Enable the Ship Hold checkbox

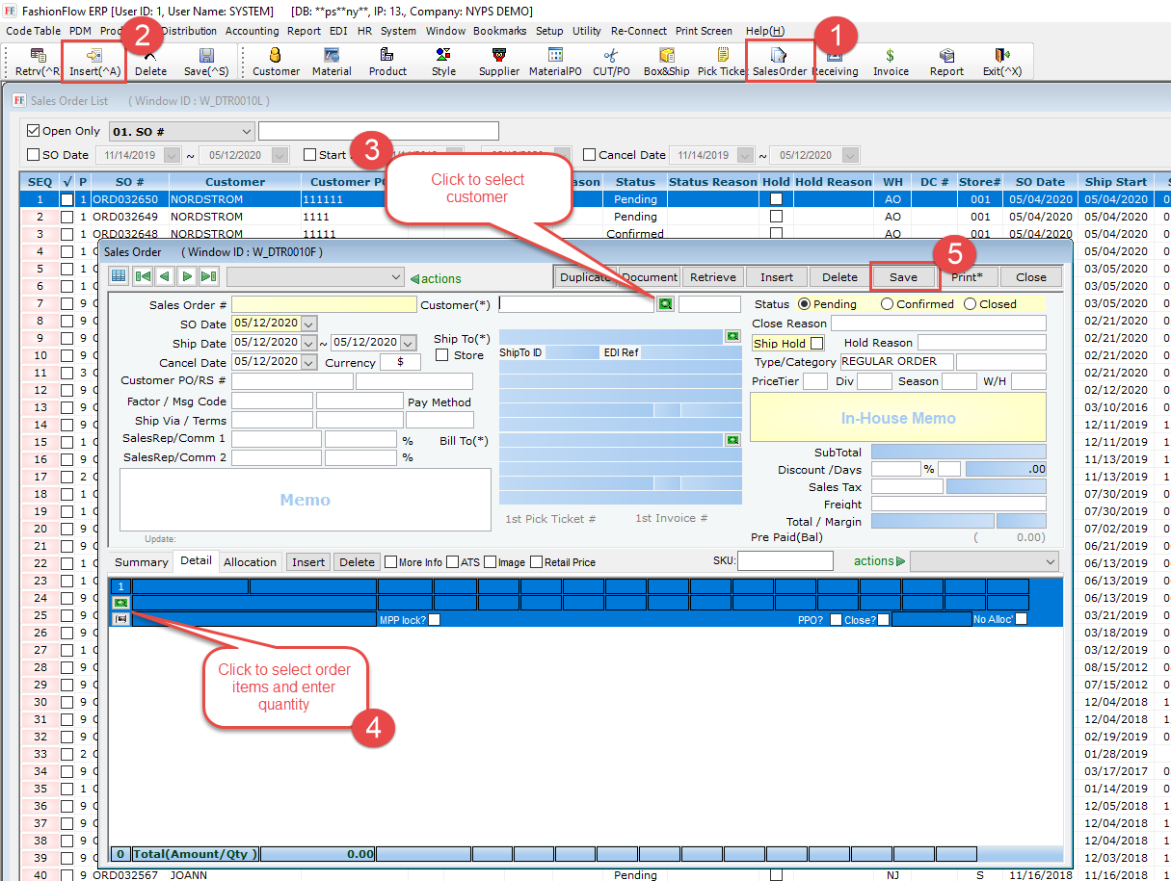817,344
